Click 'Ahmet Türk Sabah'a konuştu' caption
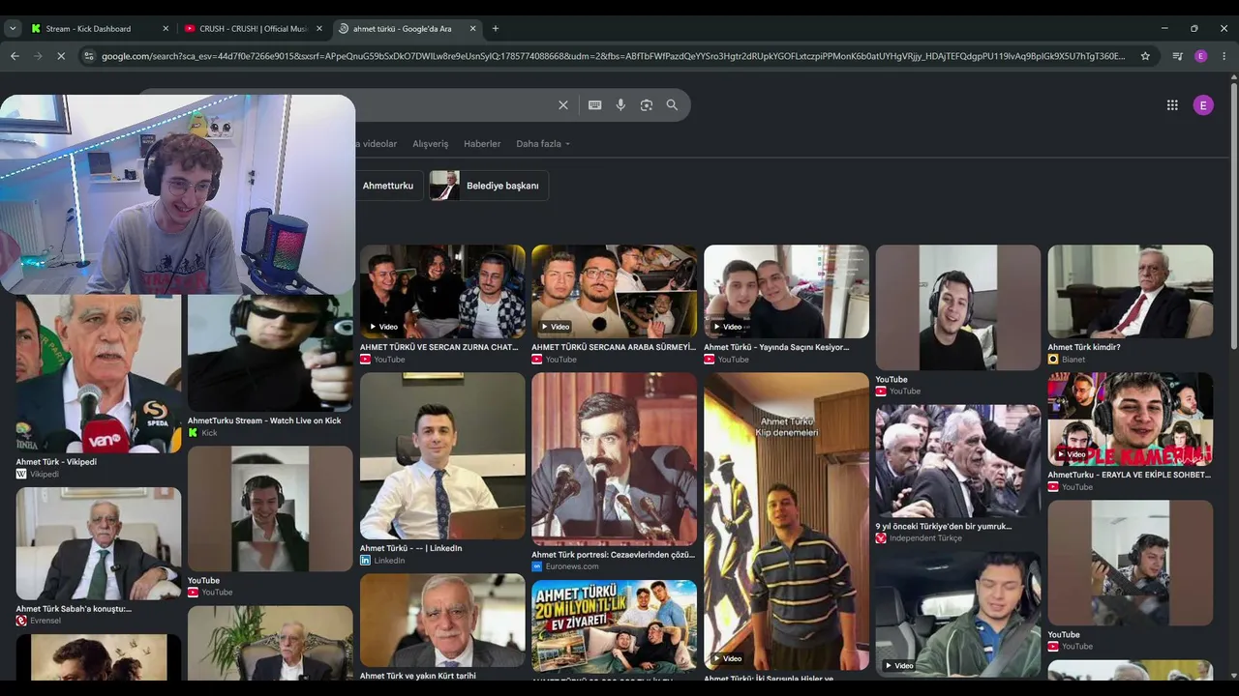This screenshot has width=1239, height=696. (74, 609)
